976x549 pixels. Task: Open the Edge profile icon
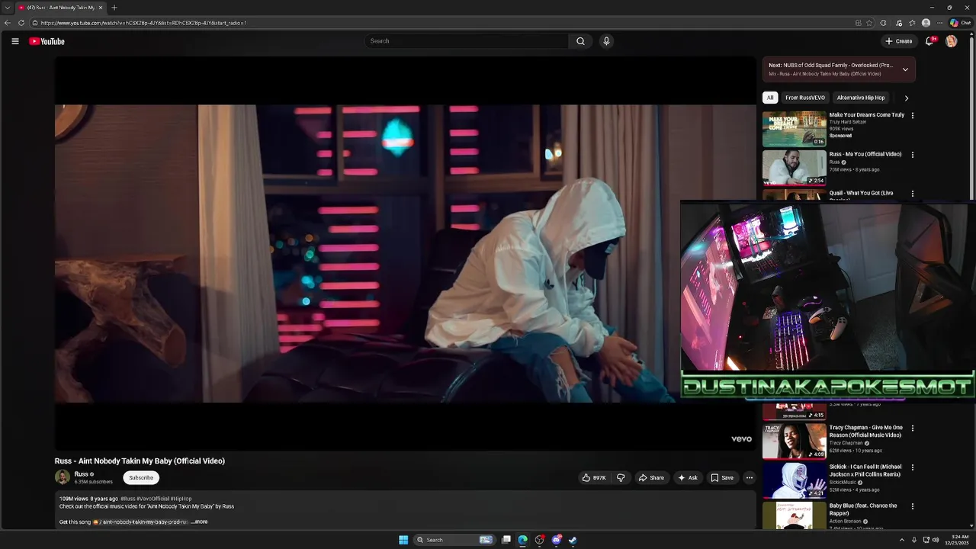tap(926, 23)
